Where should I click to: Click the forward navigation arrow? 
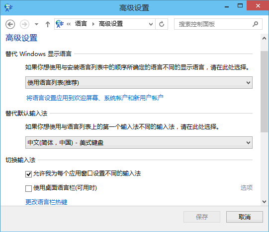(x=24, y=24)
